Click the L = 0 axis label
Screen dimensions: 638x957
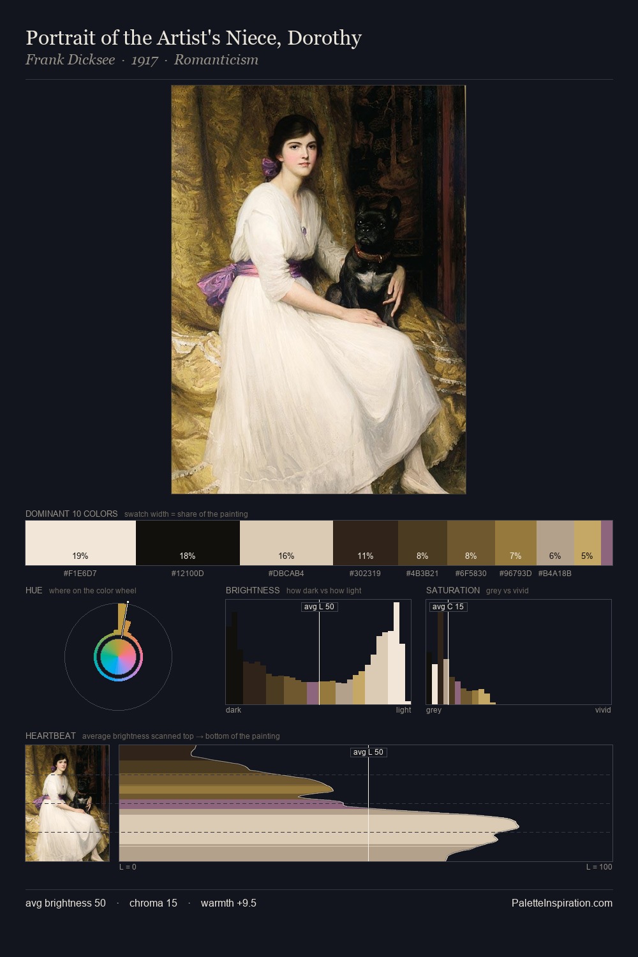pyautogui.click(x=128, y=867)
